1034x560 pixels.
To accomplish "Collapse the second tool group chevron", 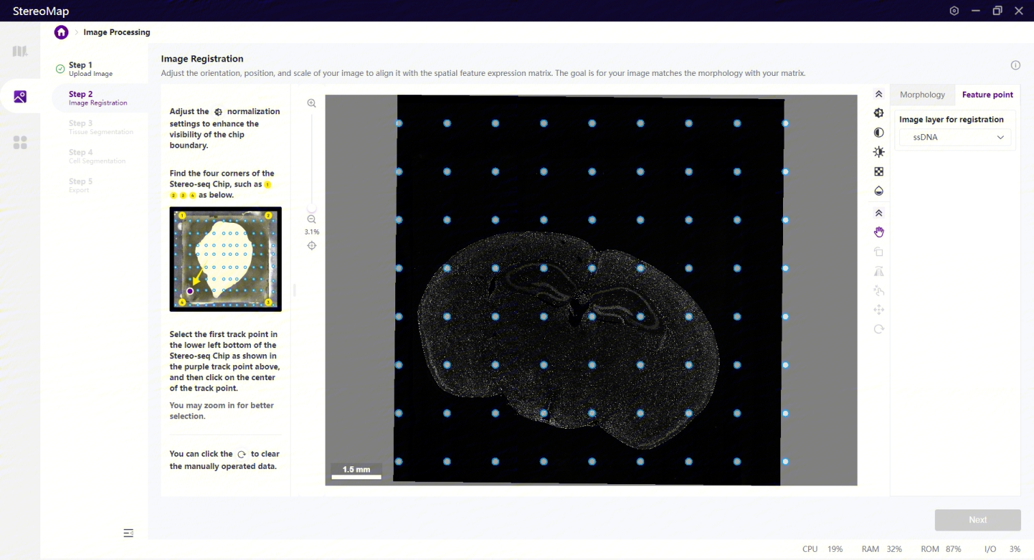I will (879, 213).
